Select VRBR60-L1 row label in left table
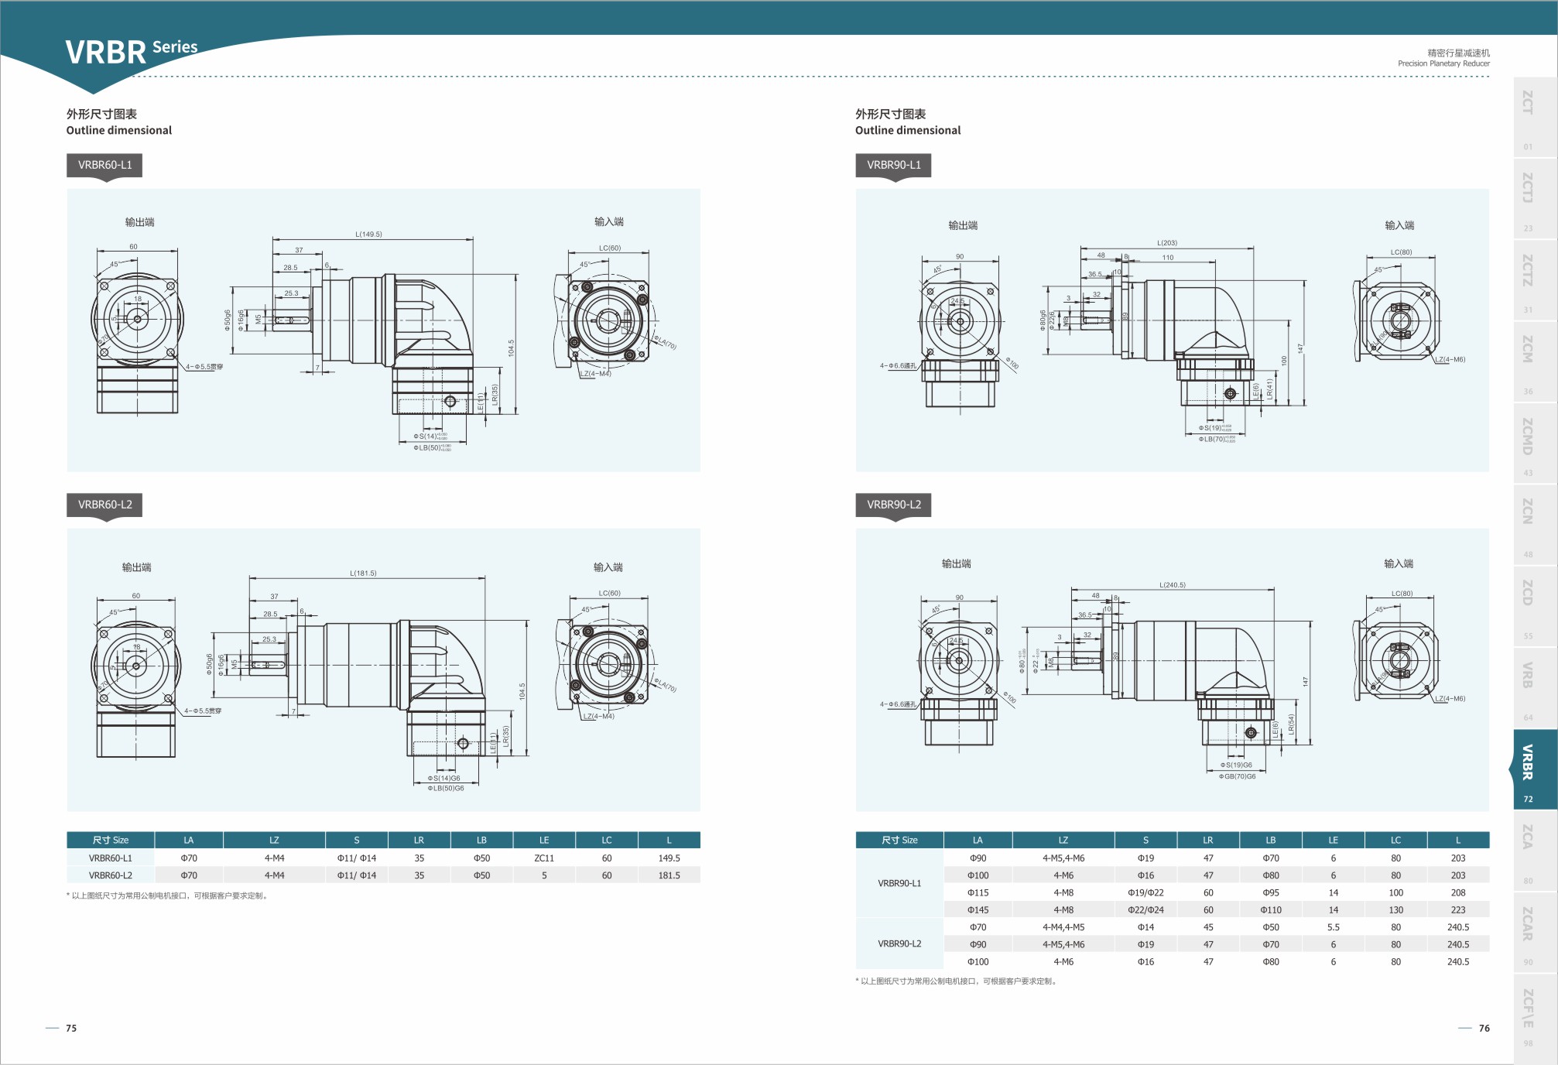This screenshot has width=1558, height=1065. 111,858
